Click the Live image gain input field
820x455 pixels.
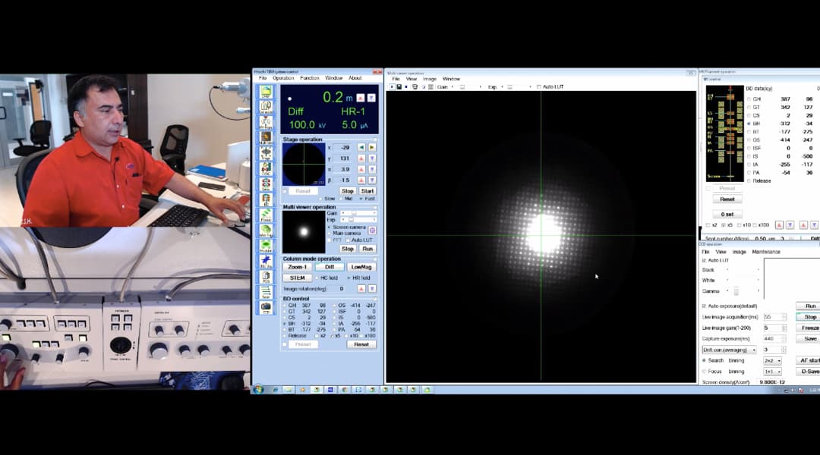click(x=772, y=328)
